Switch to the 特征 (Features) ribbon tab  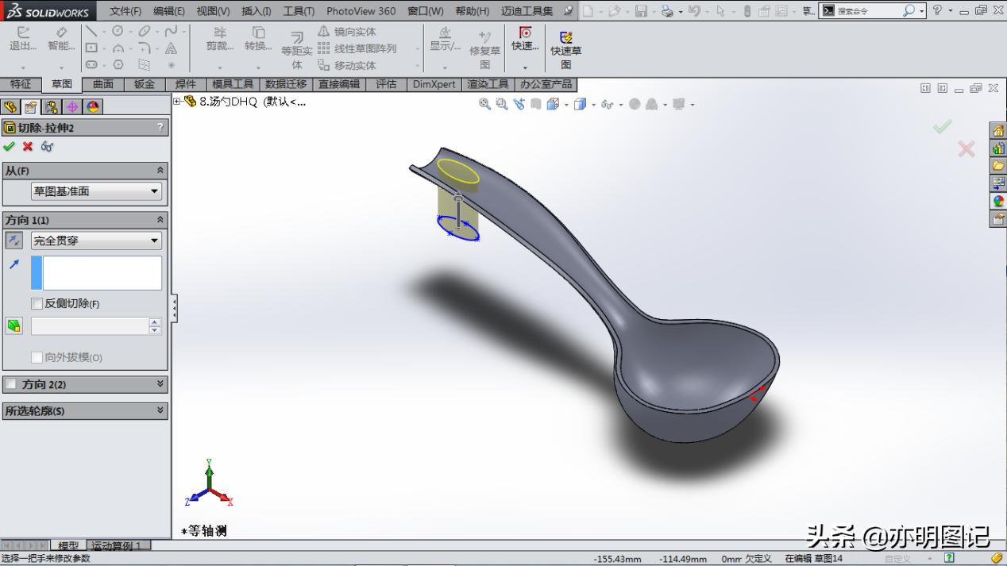point(21,84)
